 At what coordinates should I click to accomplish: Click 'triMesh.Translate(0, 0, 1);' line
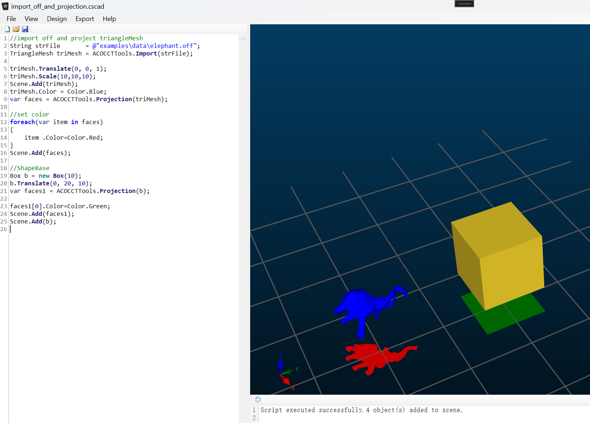(x=58, y=69)
